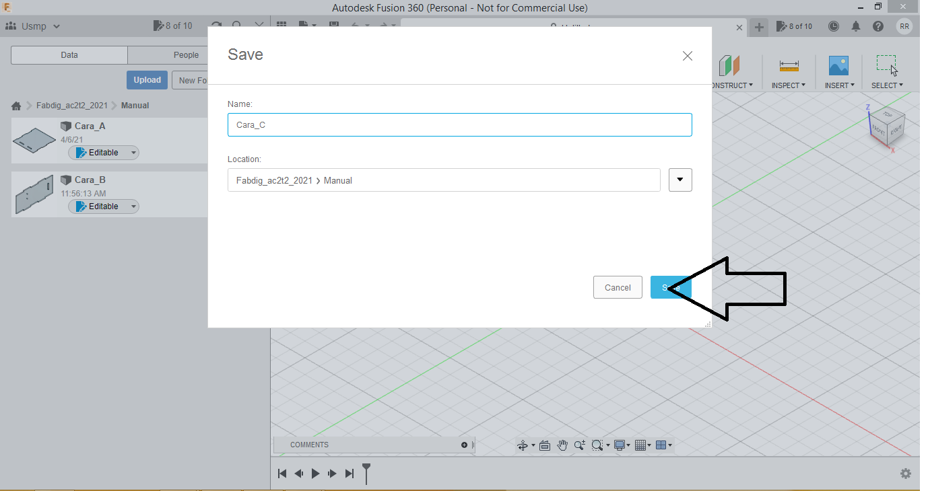Viewport: 928px width, 491px height.
Task: Open Cara_B Editable version dropdown
Action: [133, 206]
